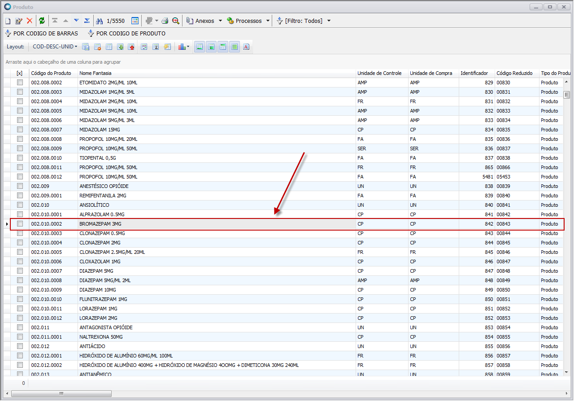Image resolution: width=574 pixels, height=401 pixels.
Task: Toggle first grid display option button
Action: [x=200, y=47]
